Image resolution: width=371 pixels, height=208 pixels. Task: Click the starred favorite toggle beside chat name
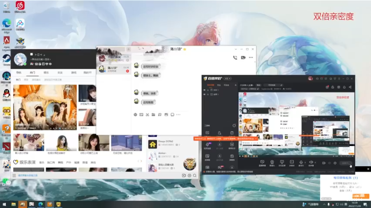(x=185, y=49)
